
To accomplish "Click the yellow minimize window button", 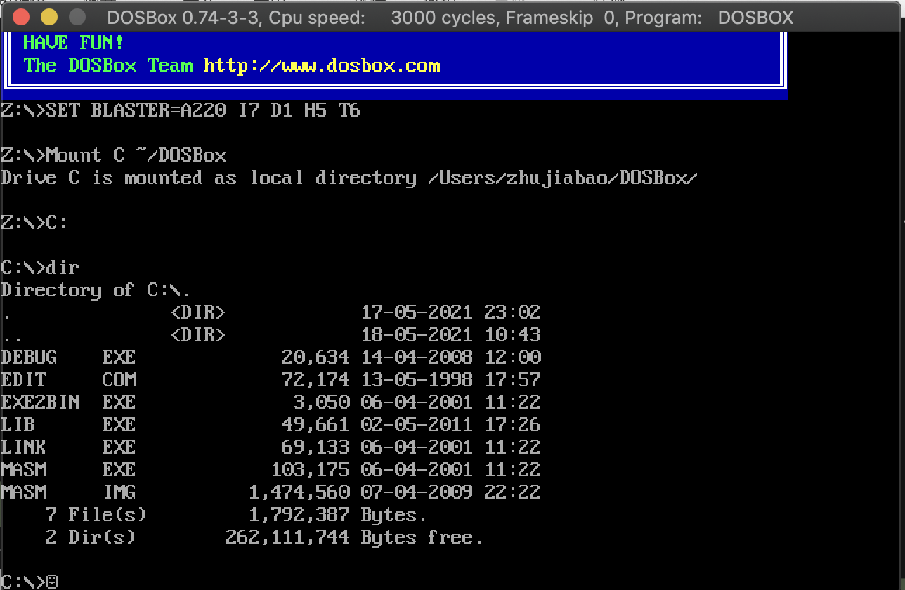I will 49,17.
